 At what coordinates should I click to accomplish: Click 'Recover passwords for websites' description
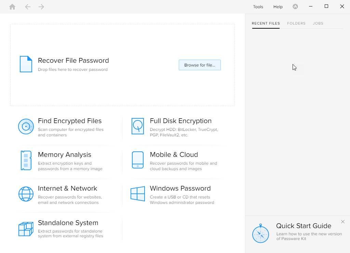pyautogui.click(x=70, y=200)
